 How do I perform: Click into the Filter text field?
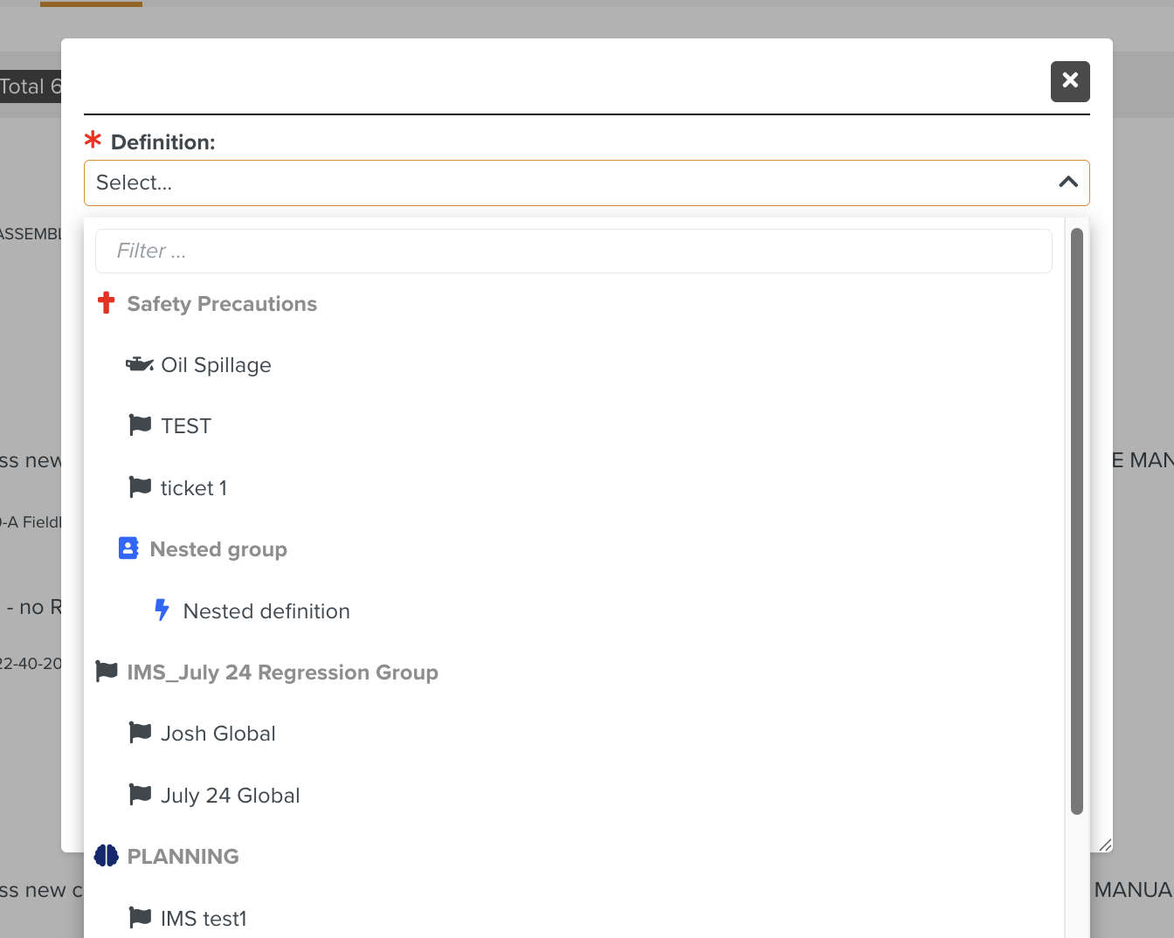573,252
